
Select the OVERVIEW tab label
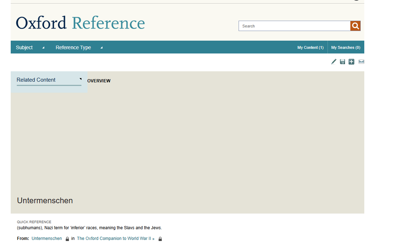pos(99,81)
